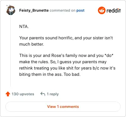
Task: Click the curved reply arrow icon
Action: pos(43,94)
